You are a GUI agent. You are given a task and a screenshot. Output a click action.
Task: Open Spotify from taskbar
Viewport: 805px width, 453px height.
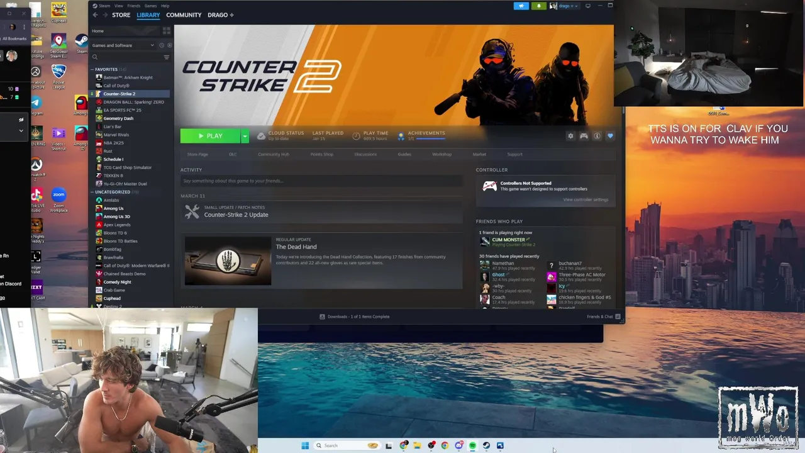tap(472, 445)
